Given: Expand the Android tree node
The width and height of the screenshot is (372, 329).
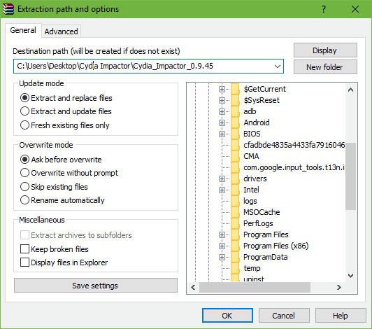Looking at the screenshot, I should [222, 122].
